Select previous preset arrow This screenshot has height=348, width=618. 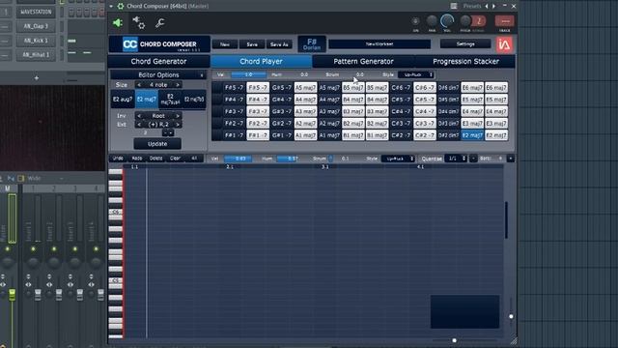pos(487,6)
